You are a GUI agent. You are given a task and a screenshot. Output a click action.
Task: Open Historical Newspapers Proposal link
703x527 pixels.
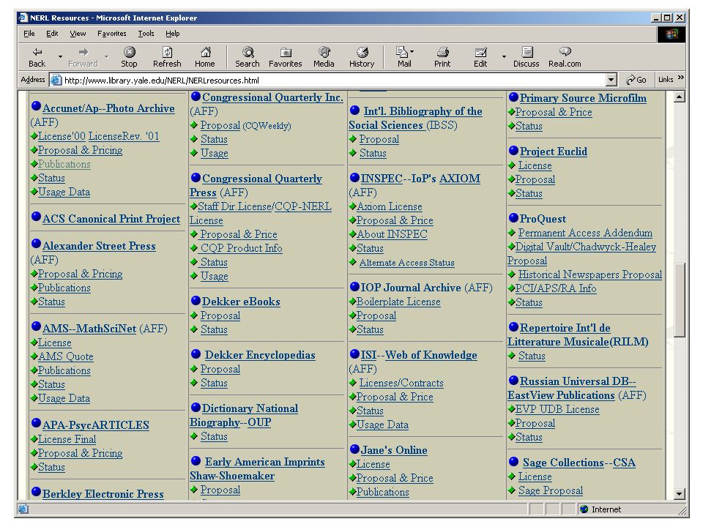[590, 274]
